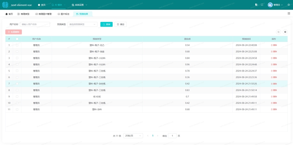Viewport: 293px width, 145px height.
Task: Click the 查询 search button
Action: point(107,24)
